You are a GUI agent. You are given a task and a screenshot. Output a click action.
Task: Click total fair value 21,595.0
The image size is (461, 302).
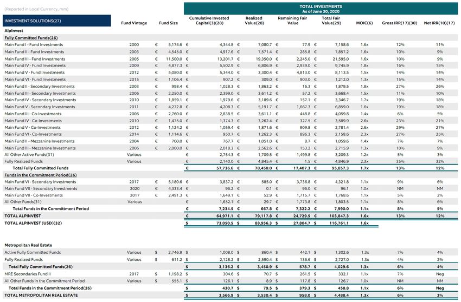[x=341, y=58]
